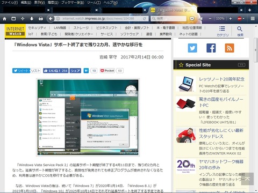The width and height of the screenshot is (258, 193).
Task: Open the ファイル(F) menu
Action: tap(10, 3)
